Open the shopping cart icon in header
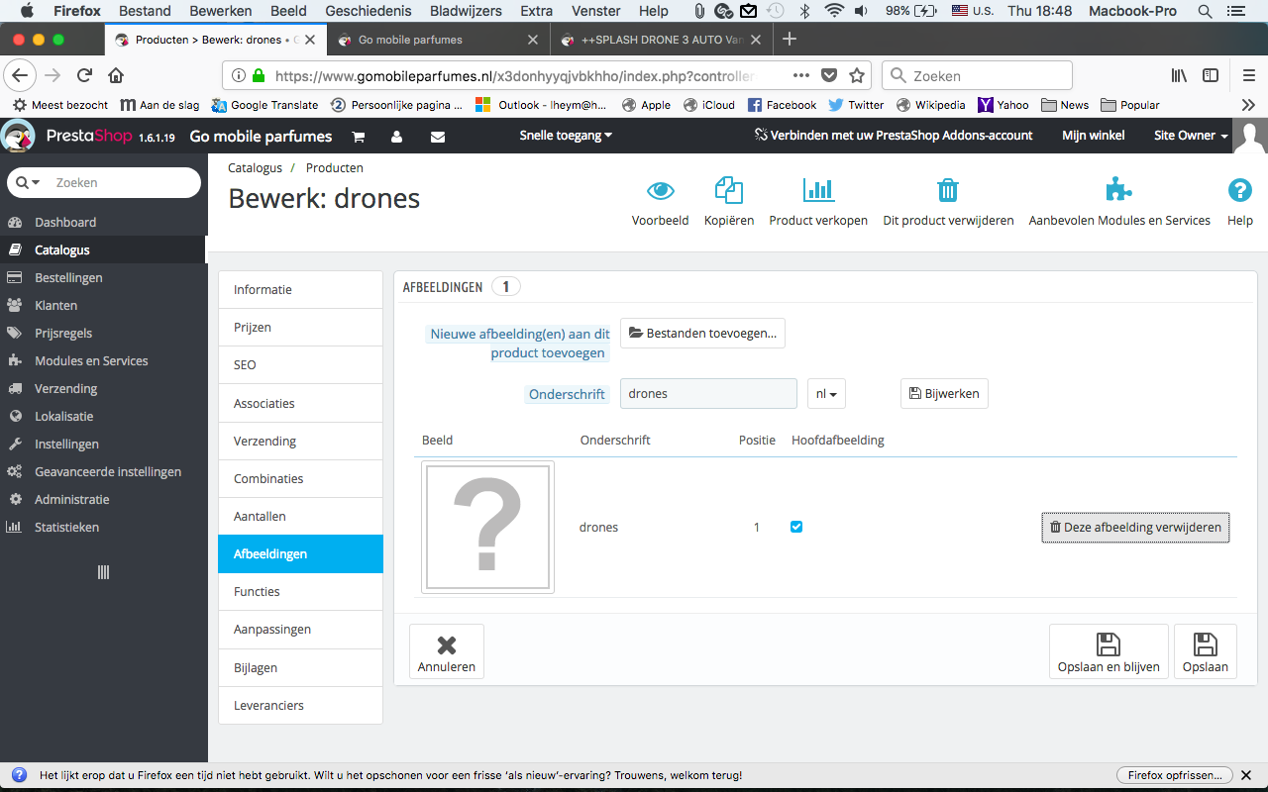 coord(359,137)
